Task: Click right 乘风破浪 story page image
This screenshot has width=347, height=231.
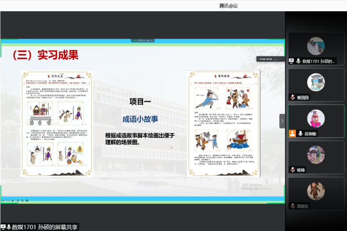Action: point(223,124)
